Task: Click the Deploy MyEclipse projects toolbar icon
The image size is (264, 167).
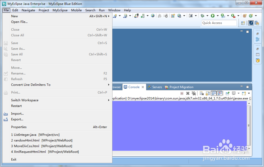Action: pyautogui.click(x=136, y=16)
